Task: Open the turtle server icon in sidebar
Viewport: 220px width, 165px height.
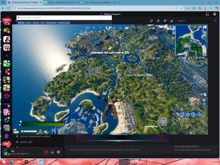Action: (x=7, y=30)
